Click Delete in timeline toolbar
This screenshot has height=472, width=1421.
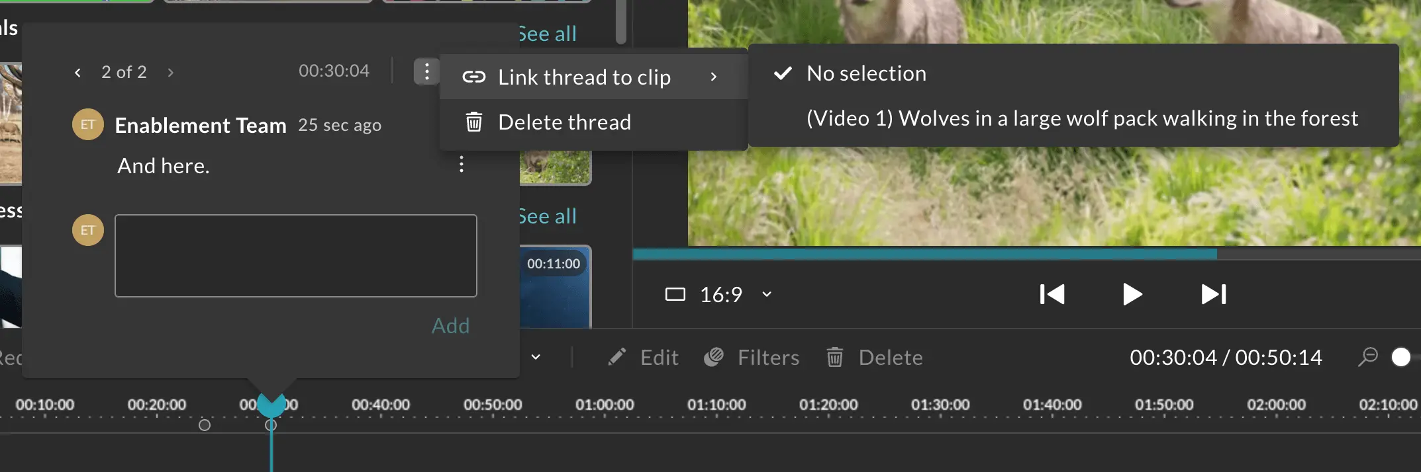point(874,358)
